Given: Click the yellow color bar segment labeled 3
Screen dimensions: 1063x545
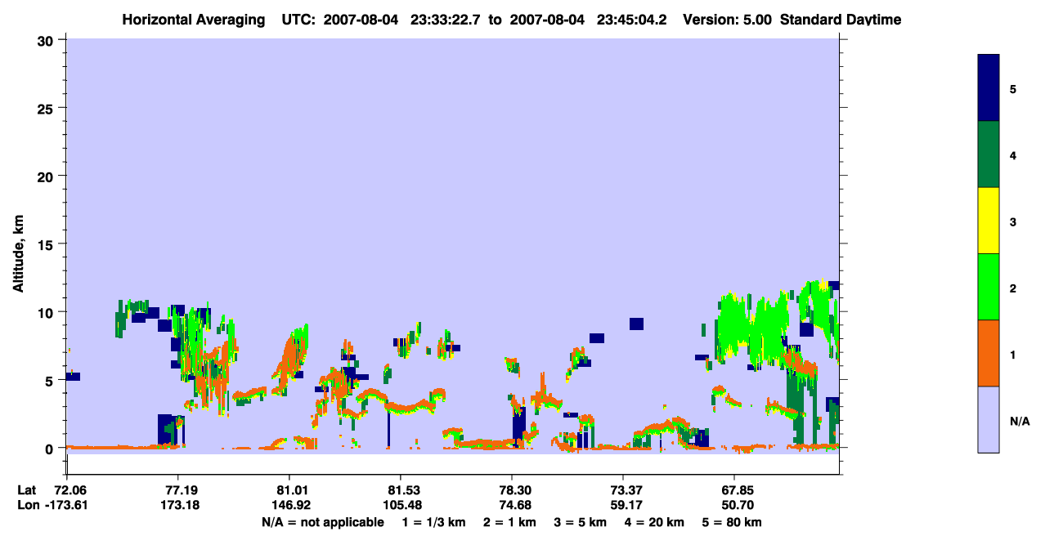Looking at the screenshot, I should tap(989, 221).
